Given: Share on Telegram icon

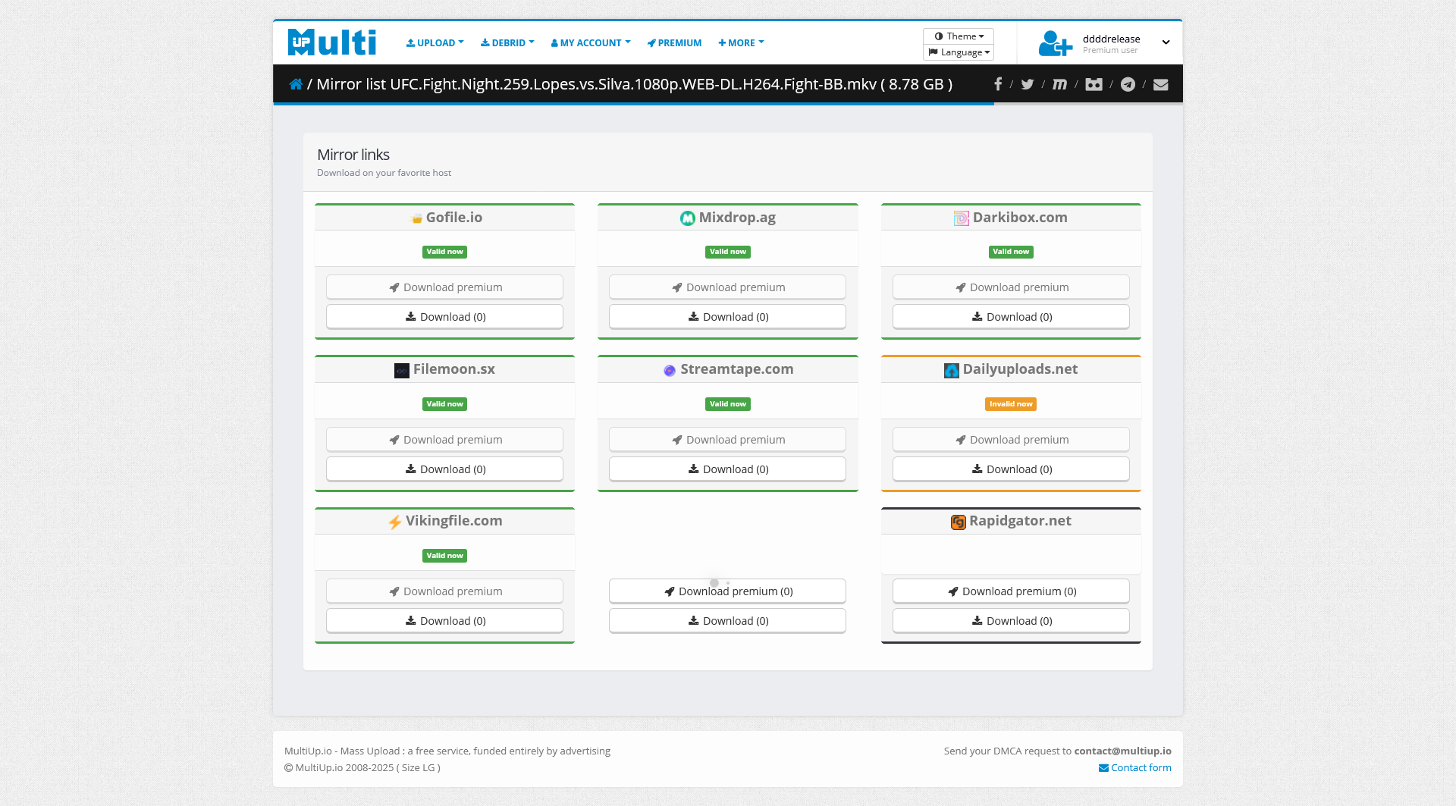Looking at the screenshot, I should click(x=1128, y=84).
